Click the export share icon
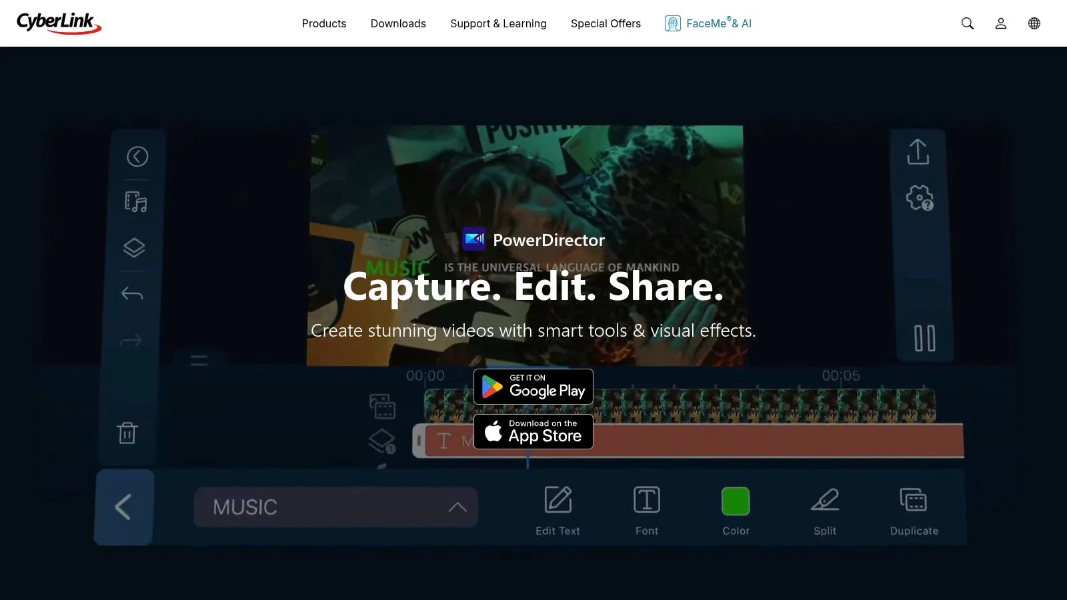The width and height of the screenshot is (1067, 600). pos(918,151)
